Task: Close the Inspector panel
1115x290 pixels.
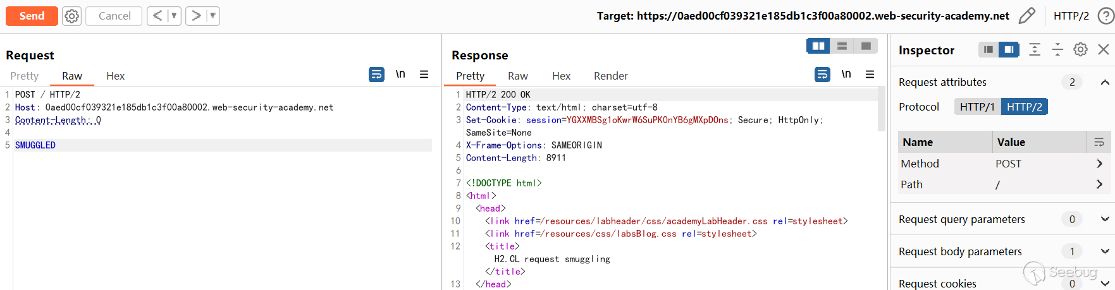Action: (x=1104, y=49)
